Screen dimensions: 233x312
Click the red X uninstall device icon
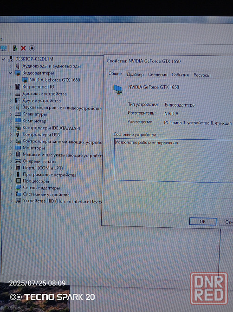(x=23, y=48)
